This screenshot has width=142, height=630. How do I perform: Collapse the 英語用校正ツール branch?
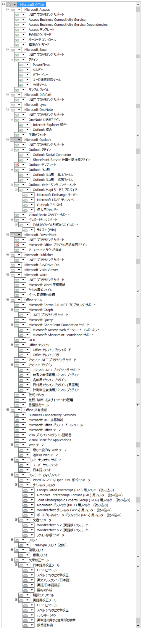click(x=16, y=600)
